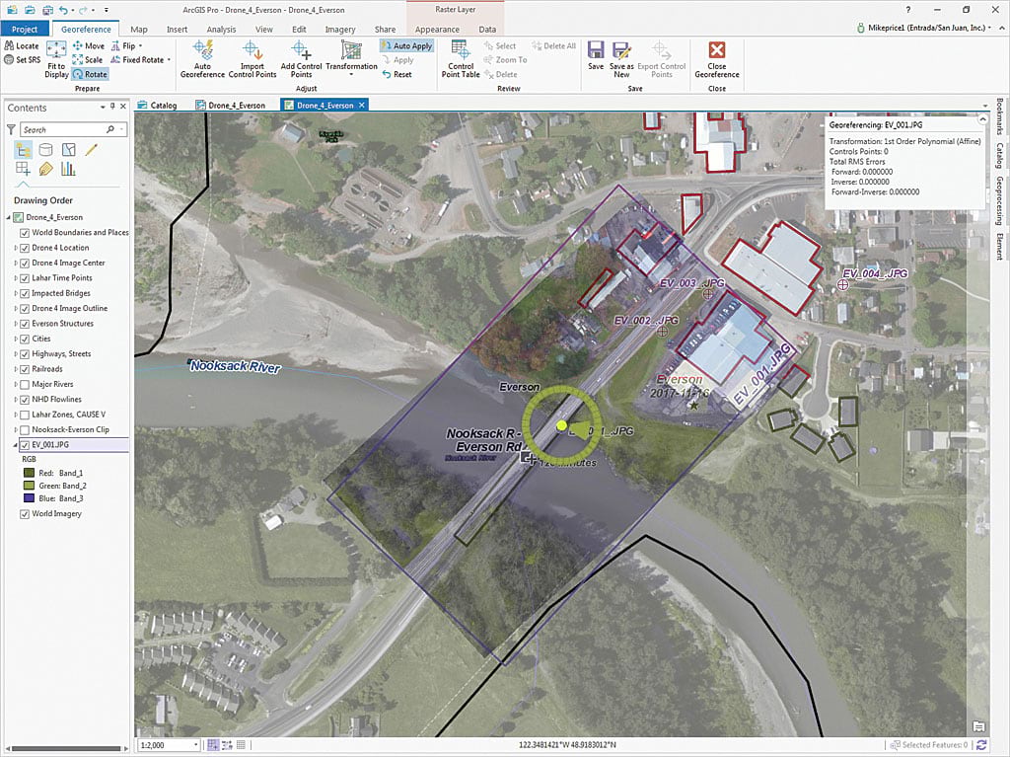Click the Red Band_1 color swatch
The image size is (1010, 757).
[x=29, y=473]
